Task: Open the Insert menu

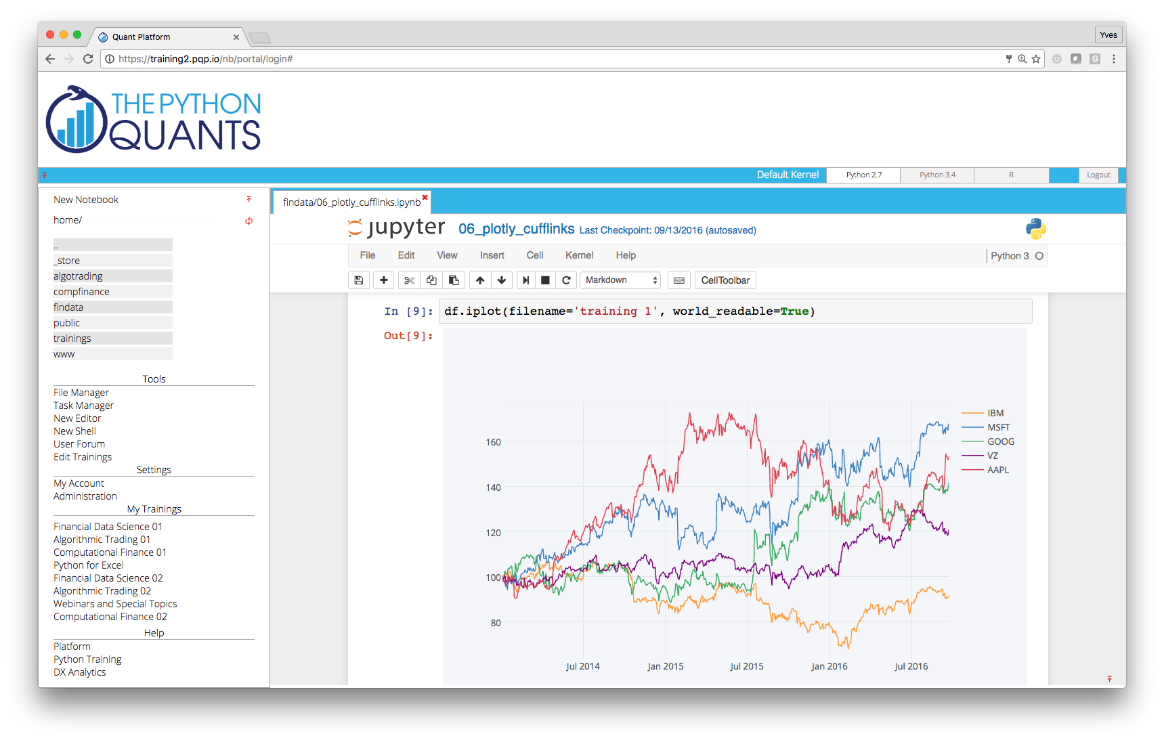Action: click(x=492, y=255)
